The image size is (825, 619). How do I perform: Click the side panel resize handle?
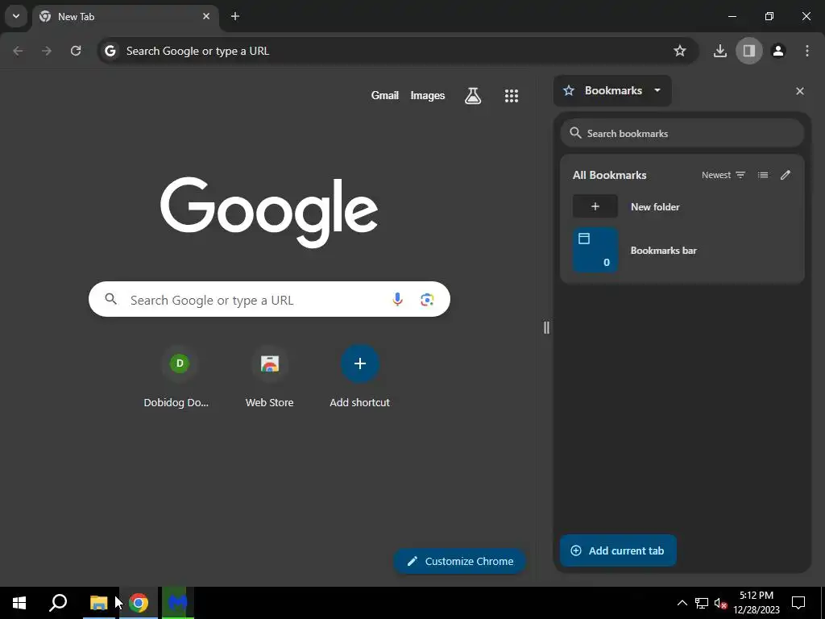tap(546, 327)
